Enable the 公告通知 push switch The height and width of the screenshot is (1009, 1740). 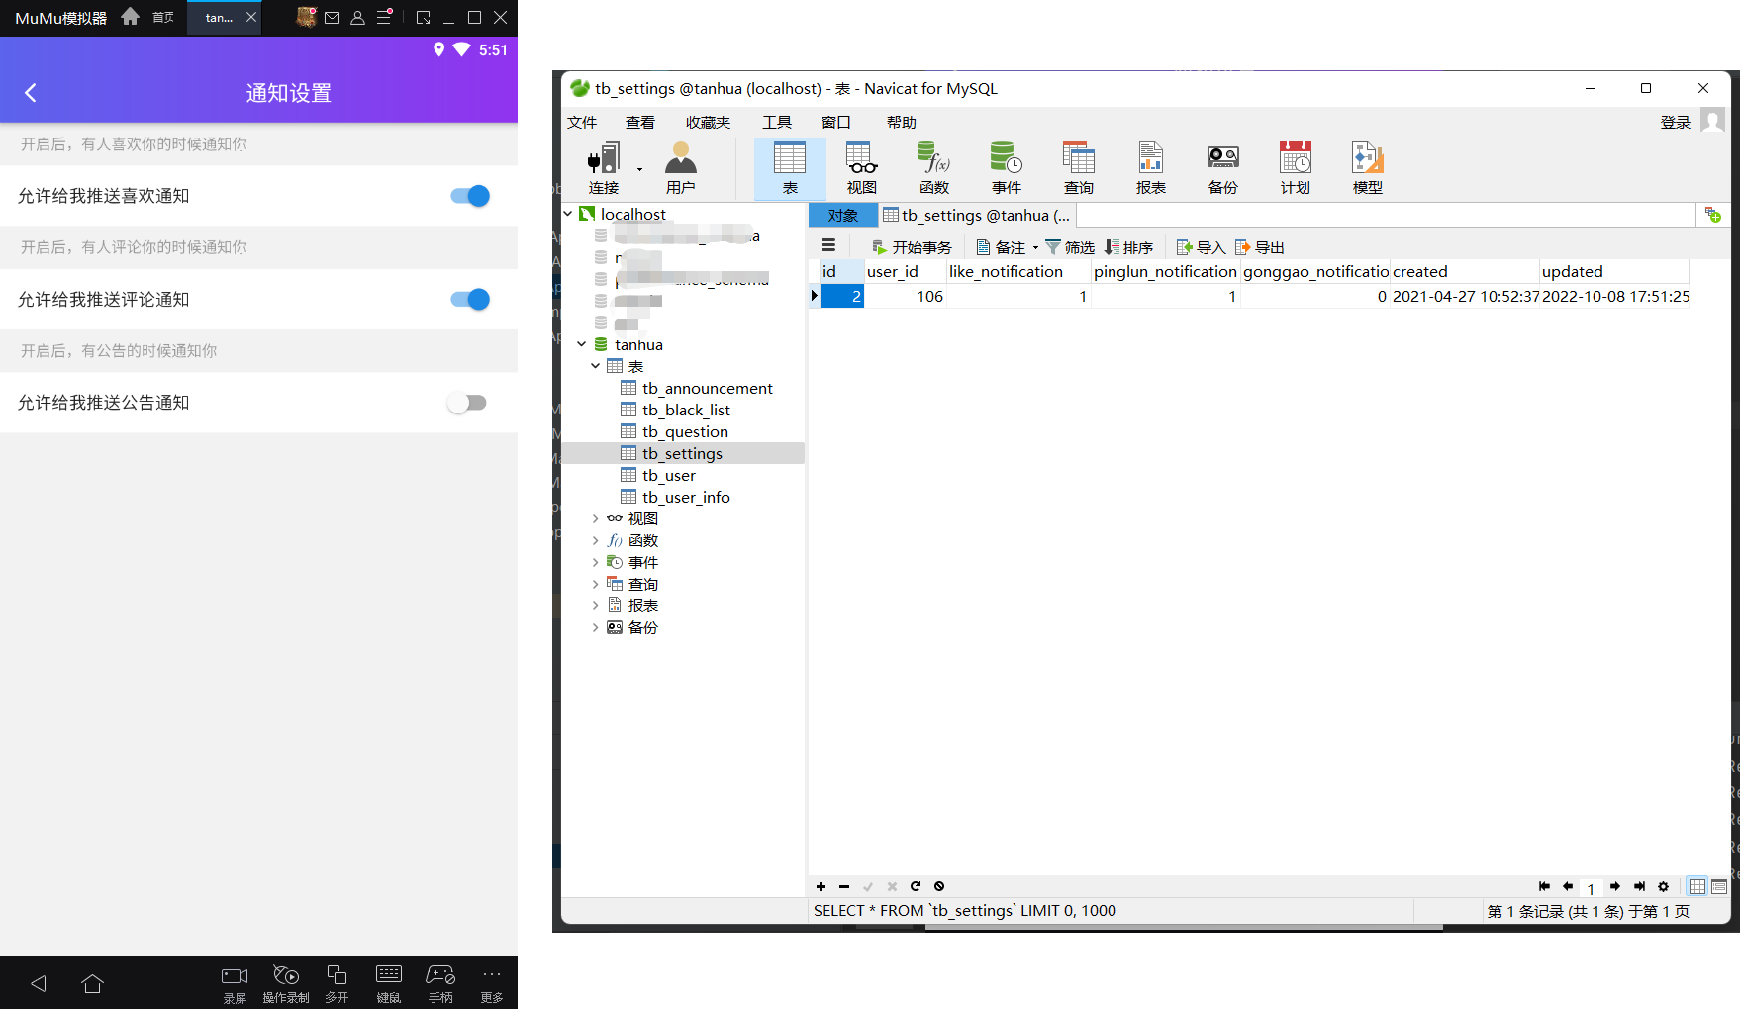(x=467, y=403)
